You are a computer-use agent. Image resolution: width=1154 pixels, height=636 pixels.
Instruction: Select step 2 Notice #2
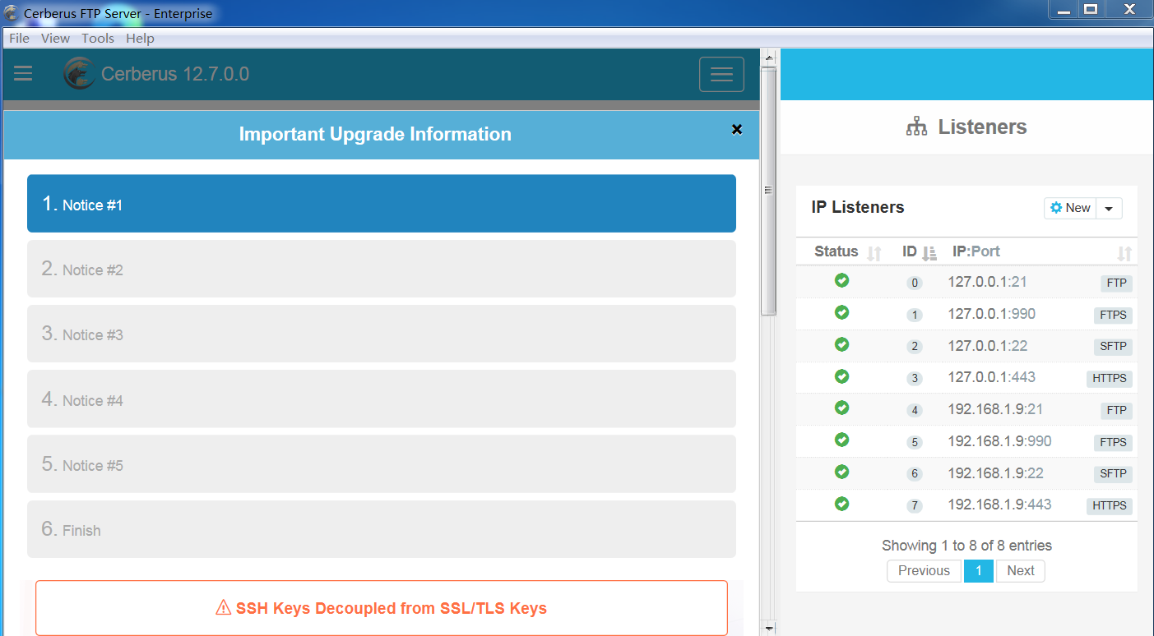coord(382,269)
